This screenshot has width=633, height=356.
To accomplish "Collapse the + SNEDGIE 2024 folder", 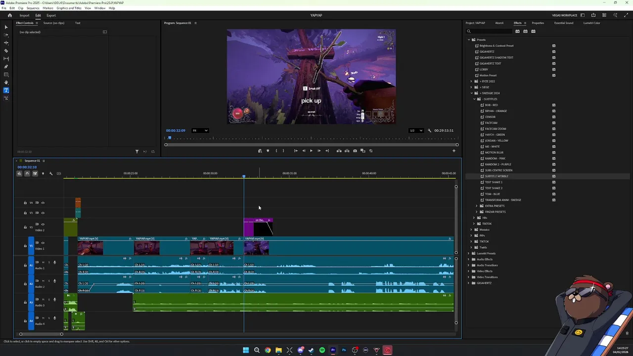I will [x=472, y=93].
